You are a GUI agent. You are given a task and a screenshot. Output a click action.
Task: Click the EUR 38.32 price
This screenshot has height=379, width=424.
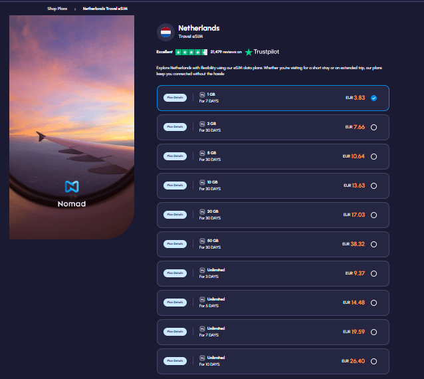point(354,244)
